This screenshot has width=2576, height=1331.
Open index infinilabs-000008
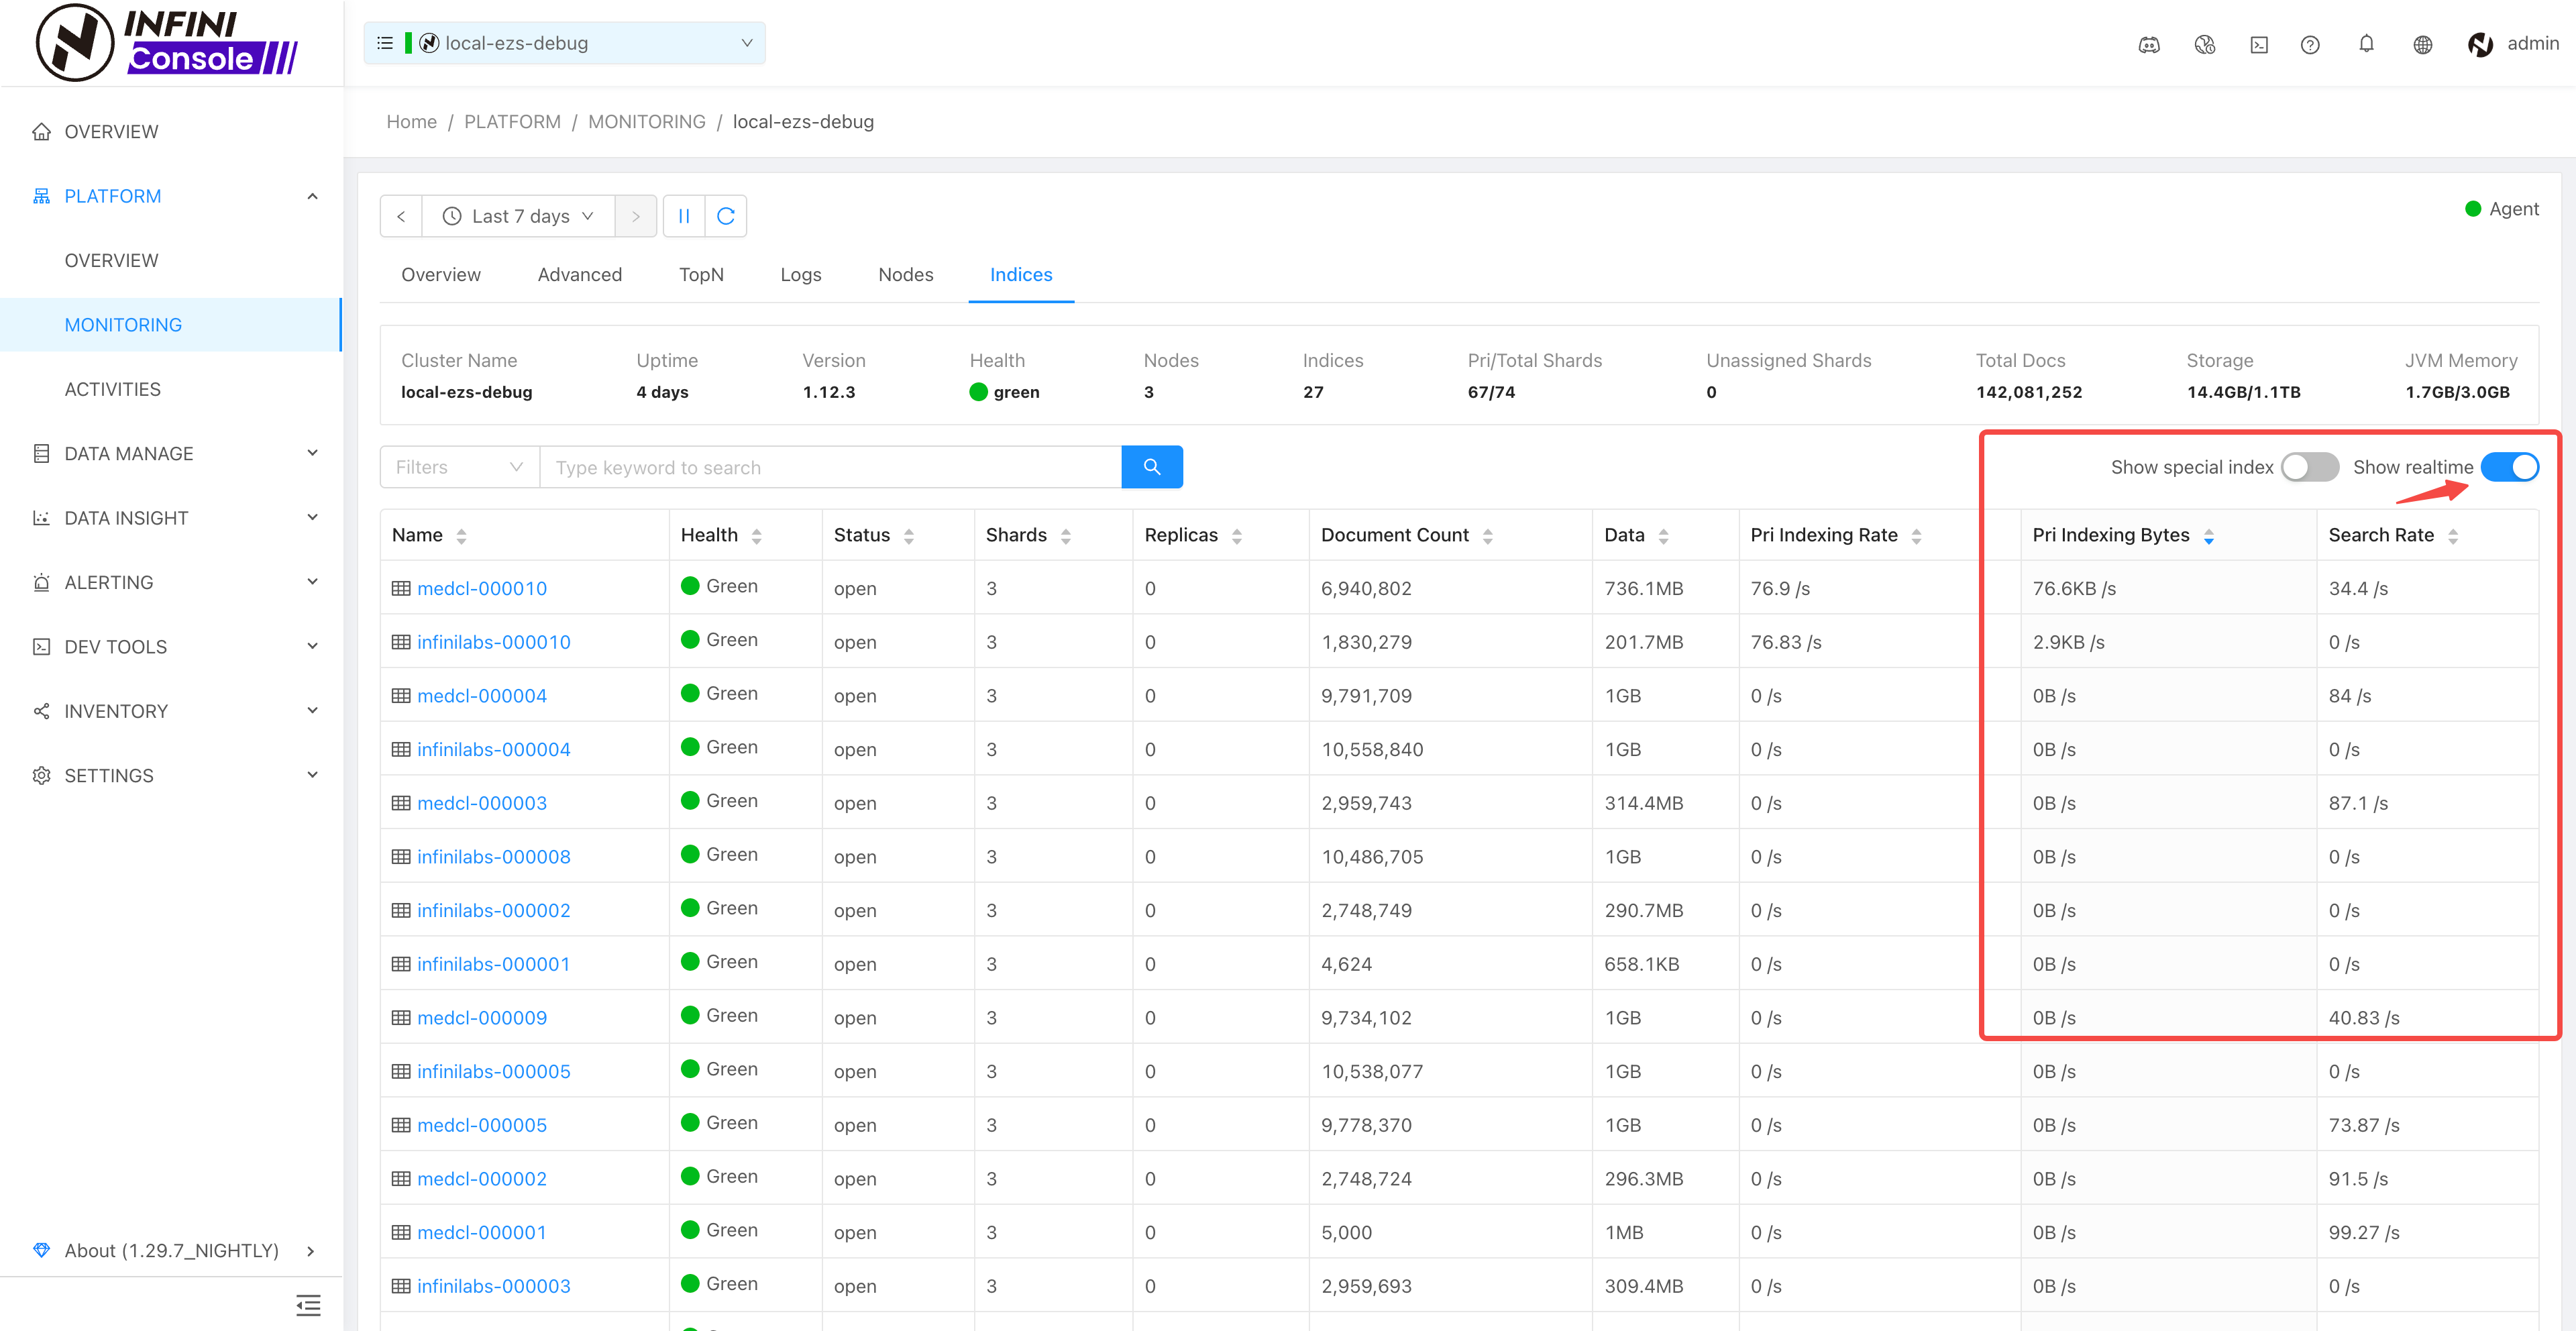click(494, 856)
